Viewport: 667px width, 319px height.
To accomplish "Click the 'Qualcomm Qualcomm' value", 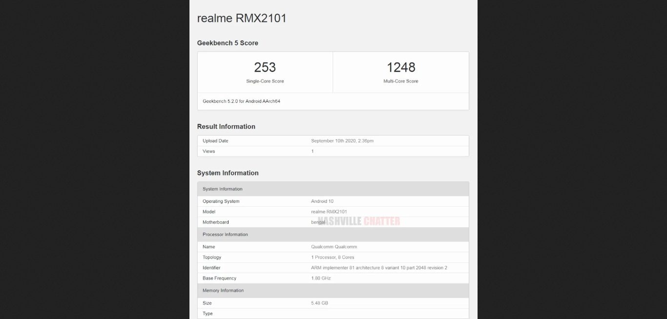I will [333, 247].
